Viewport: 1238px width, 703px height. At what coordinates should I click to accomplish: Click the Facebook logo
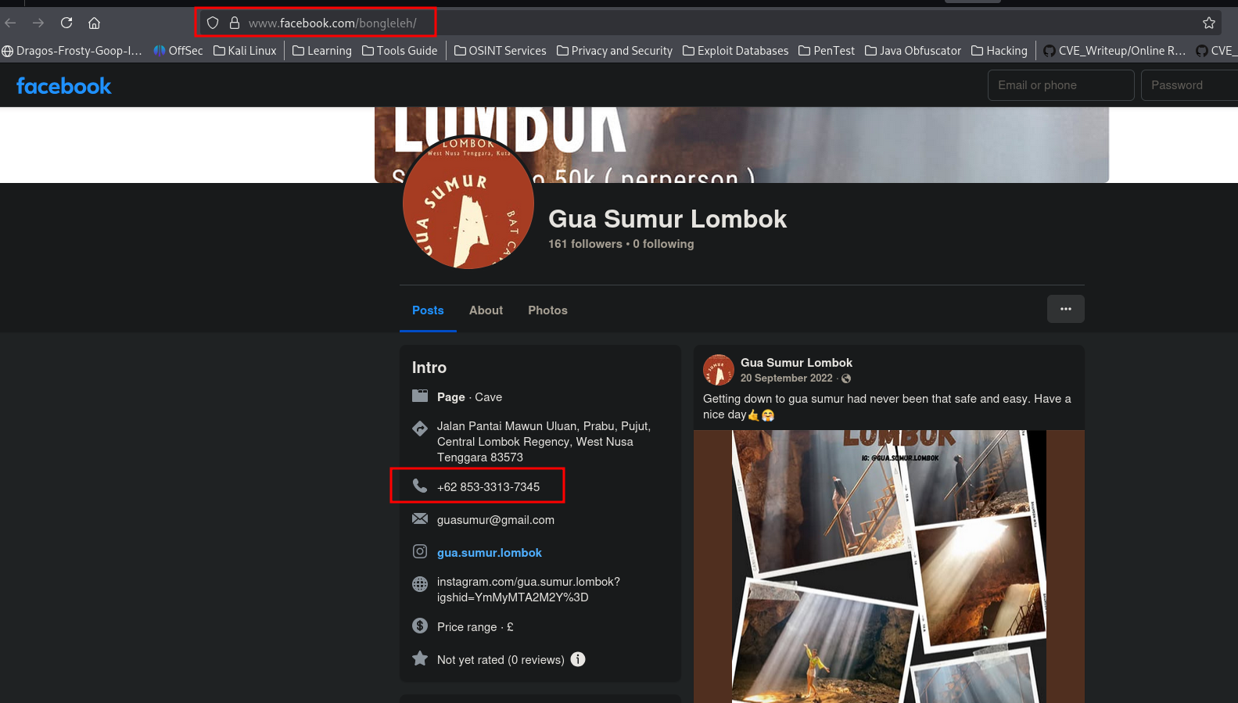[x=64, y=86]
